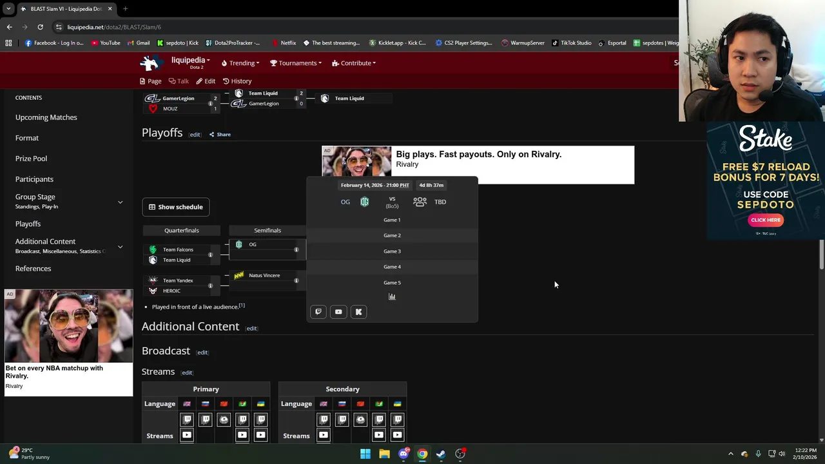Open the Windows Start menu

click(365, 454)
